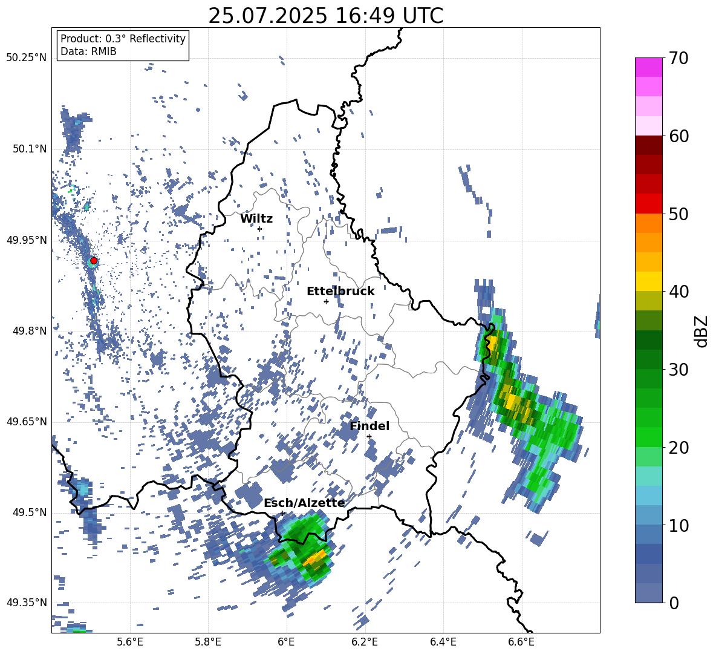Click the 50 colorbar tick label
This screenshot has width=716, height=654.
[x=679, y=214]
